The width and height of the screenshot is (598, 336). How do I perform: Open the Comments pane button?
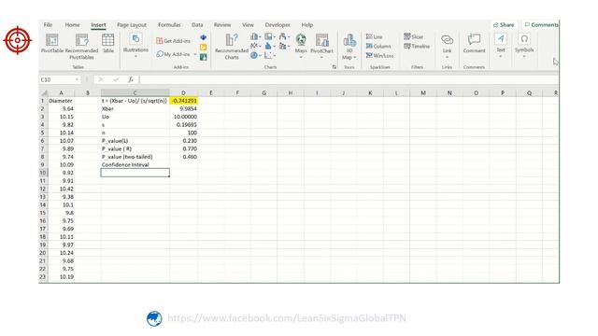(541, 25)
